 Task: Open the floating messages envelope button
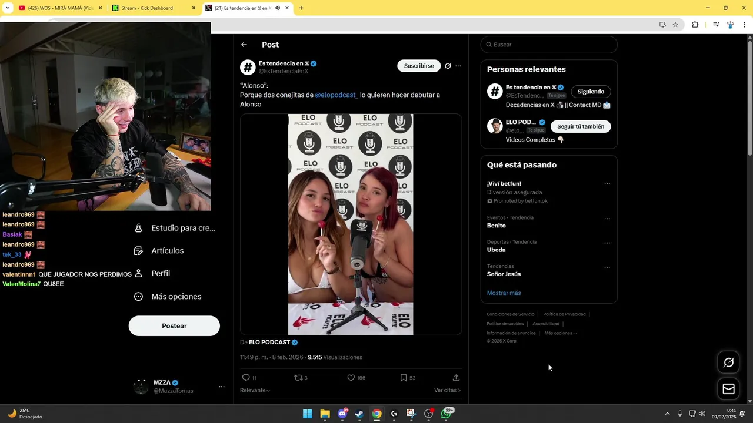pos(728,389)
